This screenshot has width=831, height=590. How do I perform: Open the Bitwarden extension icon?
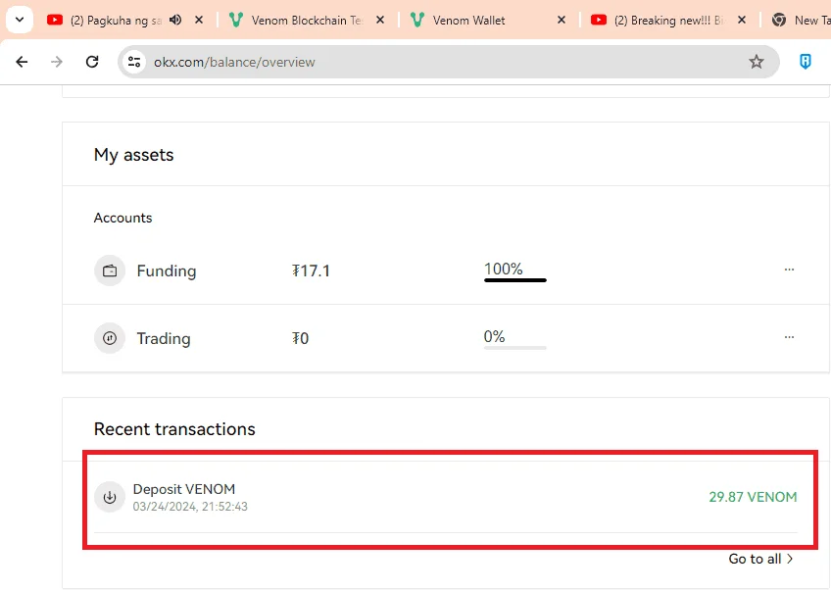tap(806, 62)
